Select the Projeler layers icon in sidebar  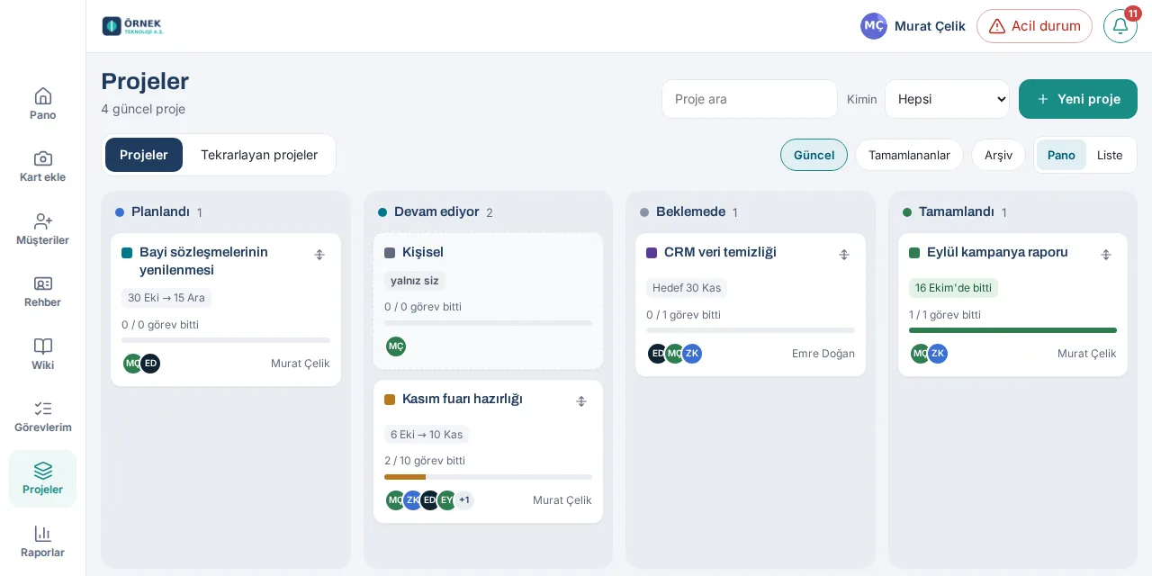click(x=42, y=471)
